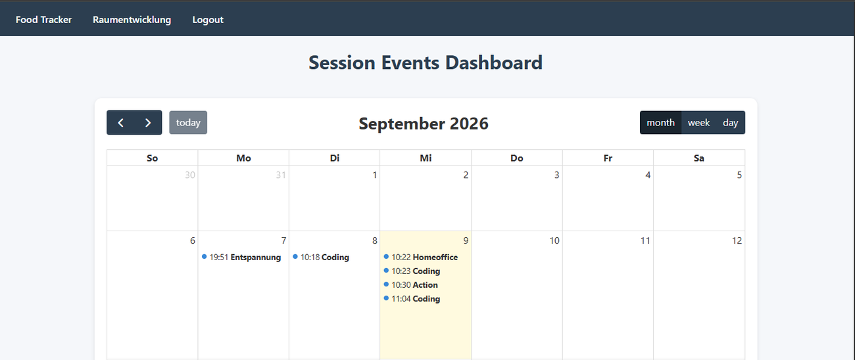This screenshot has height=360, width=855.
Task: Select day number 9 in the calendar
Action: coord(466,240)
